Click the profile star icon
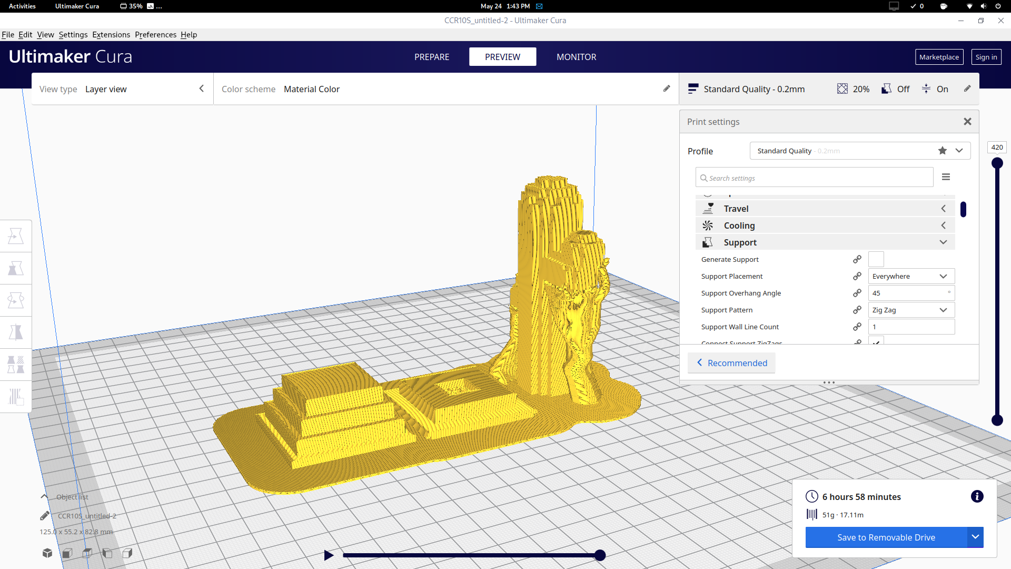1011x569 pixels. pos(943,151)
